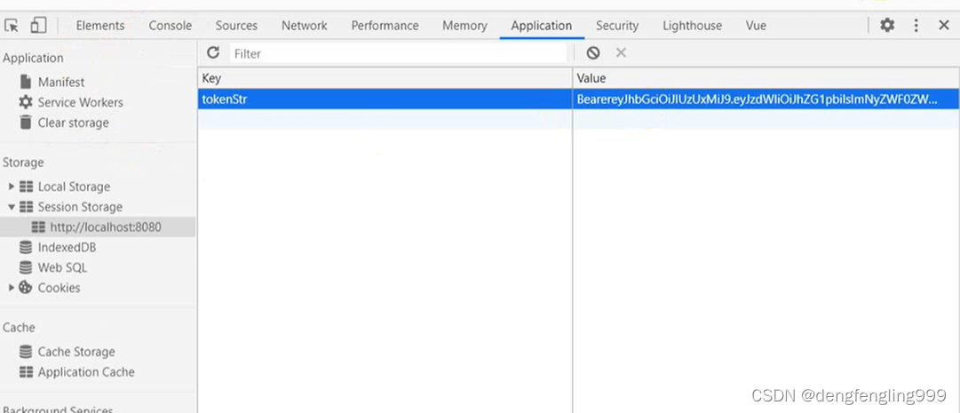The width and height of the screenshot is (960, 413).
Task: Collapse the Session Storage tree node
Action: point(12,207)
